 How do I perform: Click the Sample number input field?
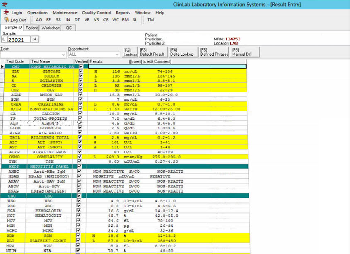pyautogui.click(x=19, y=40)
